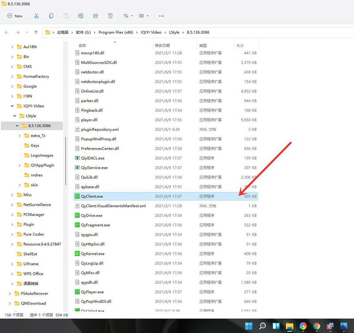Click the Copy icon in the toolbar
Screen dimensions: 354x333
coord(51,16)
